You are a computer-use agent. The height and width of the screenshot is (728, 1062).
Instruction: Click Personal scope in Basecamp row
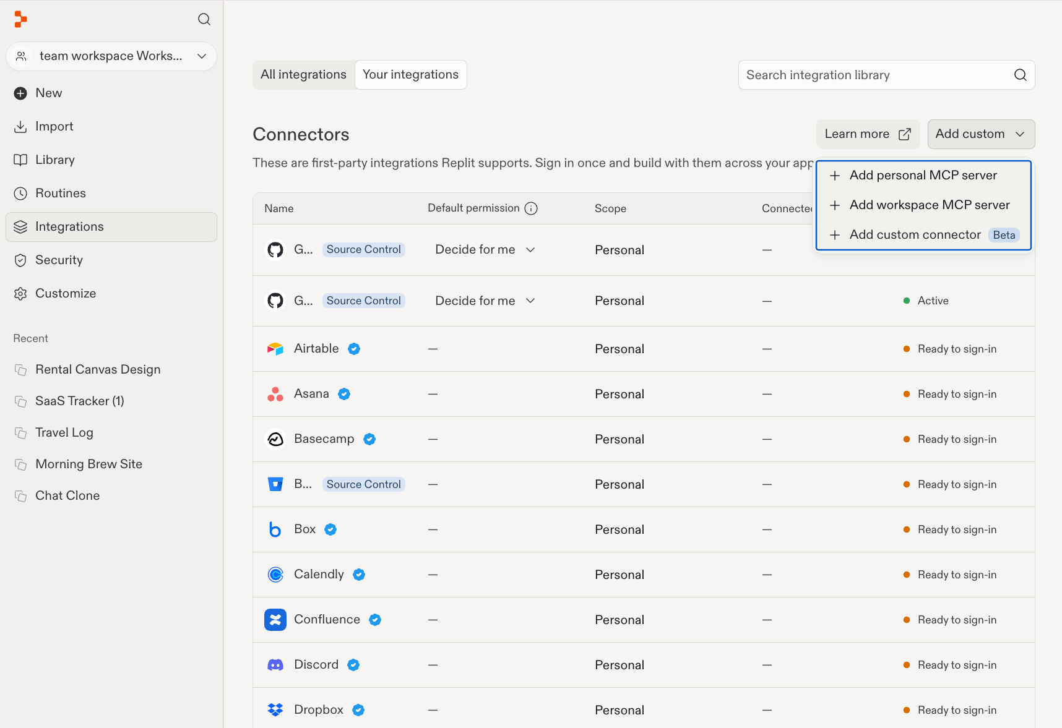coord(619,440)
